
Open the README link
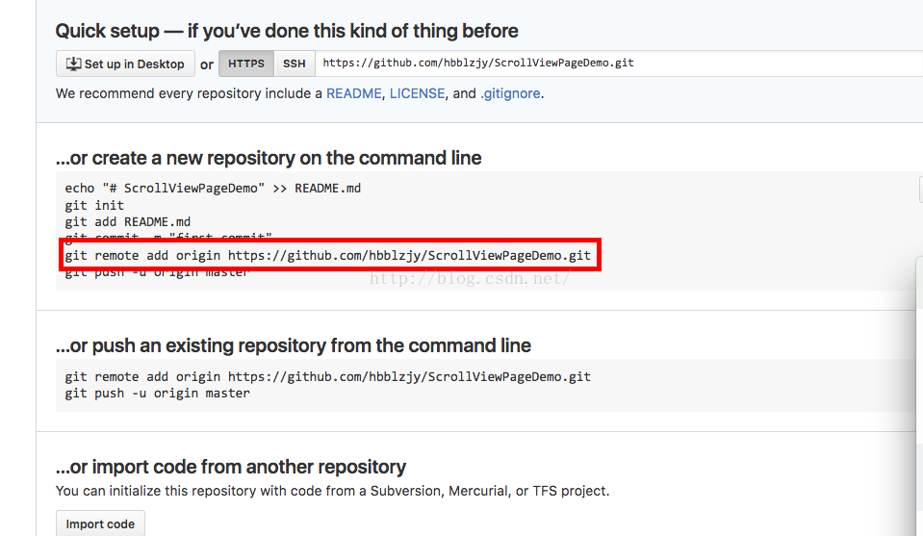click(354, 93)
